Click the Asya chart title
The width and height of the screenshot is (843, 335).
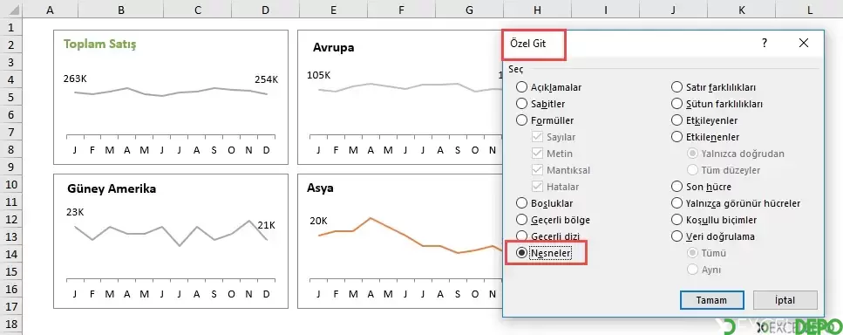click(321, 188)
